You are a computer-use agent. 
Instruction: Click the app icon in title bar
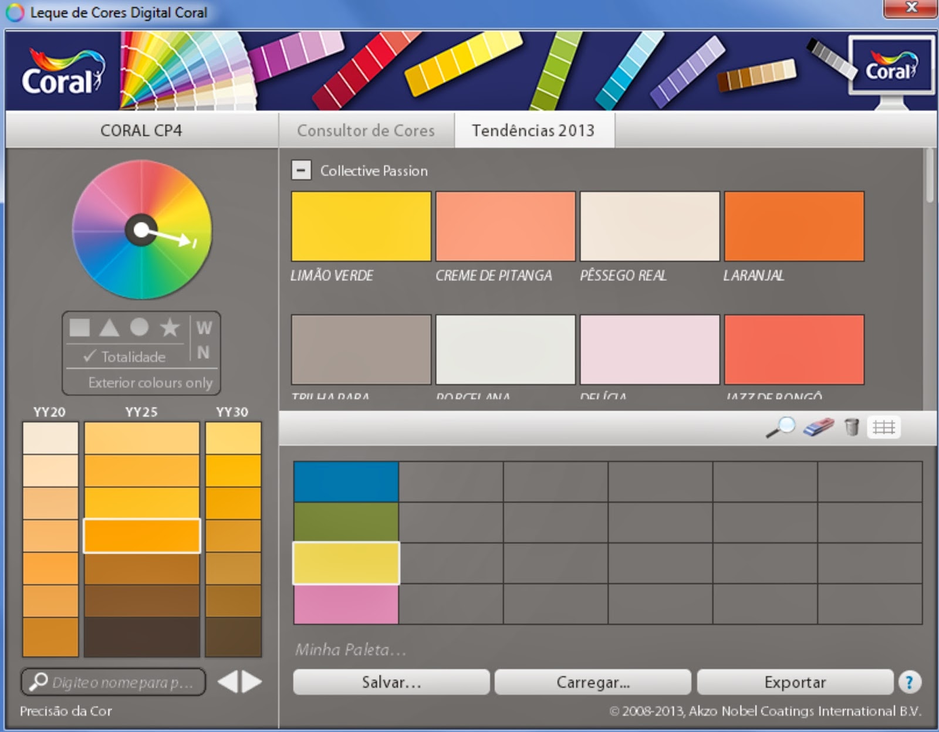15,12
